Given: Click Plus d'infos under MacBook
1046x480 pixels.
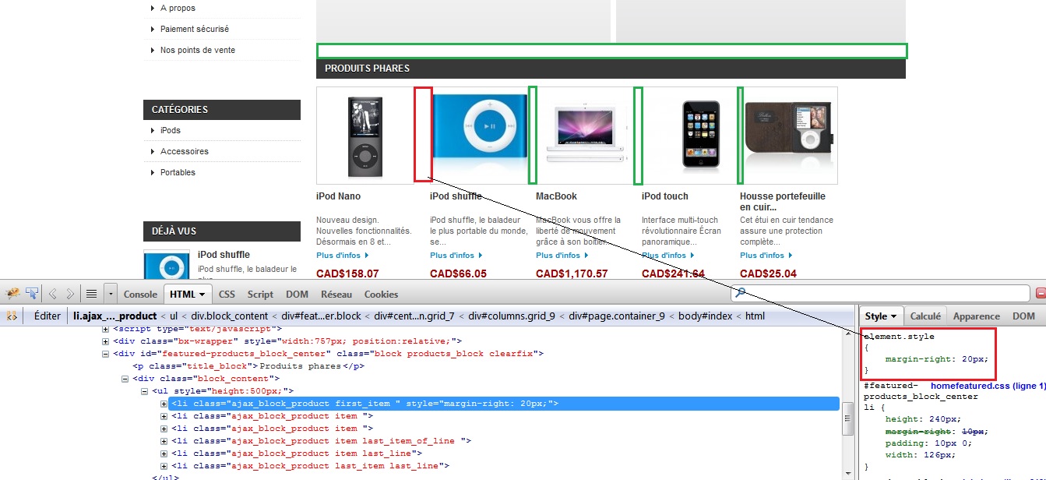Looking at the screenshot, I should click(x=560, y=256).
